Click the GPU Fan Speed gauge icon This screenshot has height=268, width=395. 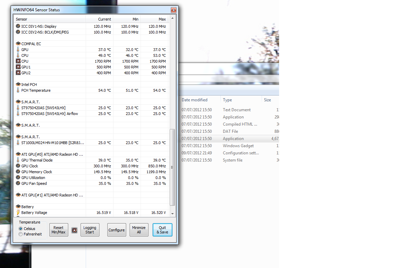point(18,183)
